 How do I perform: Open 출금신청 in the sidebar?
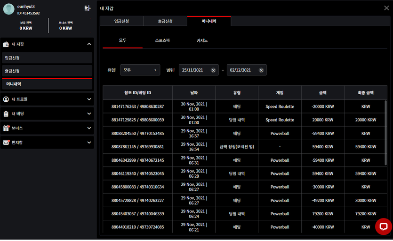(x=47, y=71)
